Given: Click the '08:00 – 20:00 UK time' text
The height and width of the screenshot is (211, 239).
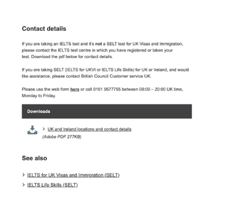Looking at the screenshot, I should point(161,89).
